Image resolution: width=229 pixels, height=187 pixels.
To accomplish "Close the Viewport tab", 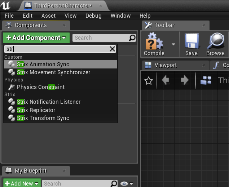I will click(204, 65).
